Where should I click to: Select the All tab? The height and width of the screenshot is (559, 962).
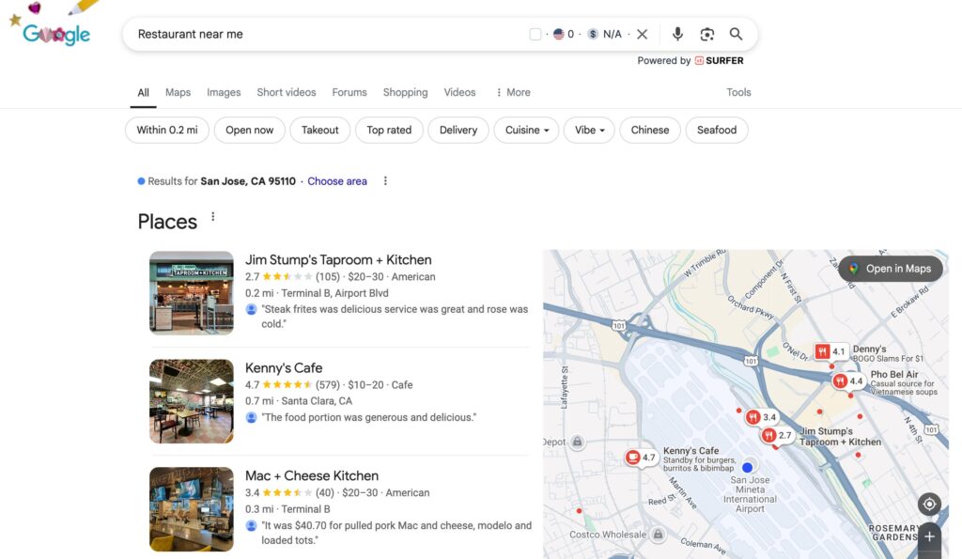point(143,93)
